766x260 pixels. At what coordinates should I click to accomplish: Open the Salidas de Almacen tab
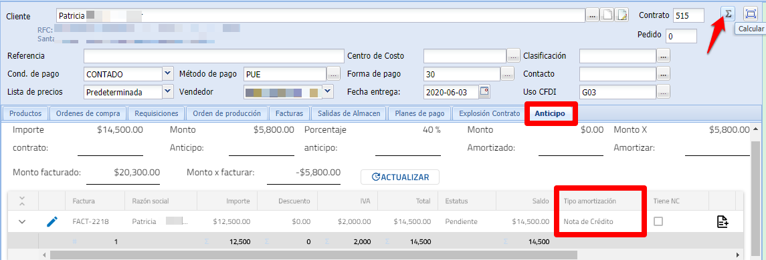(x=349, y=113)
